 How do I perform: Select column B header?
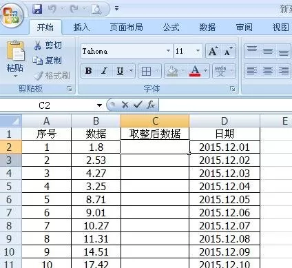tap(96, 121)
